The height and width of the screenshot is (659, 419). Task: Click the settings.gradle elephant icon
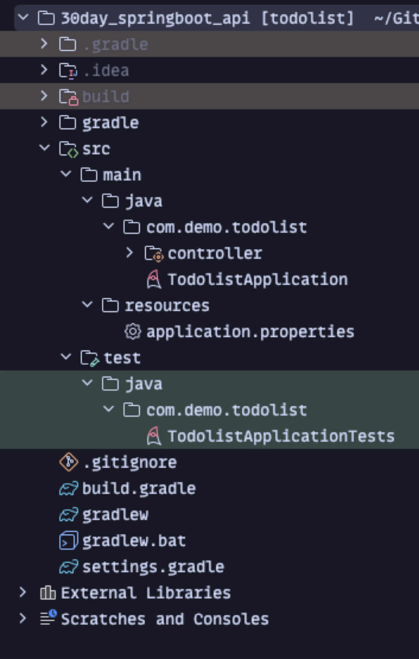69,567
